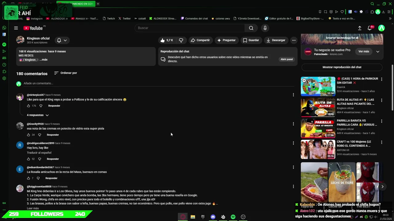Open the Comandos del chat bookmark
This screenshot has height=221, width=394.
point(194,18)
